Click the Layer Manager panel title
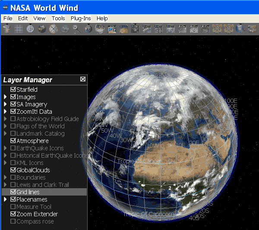The height and width of the screenshot is (230, 259). point(28,80)
